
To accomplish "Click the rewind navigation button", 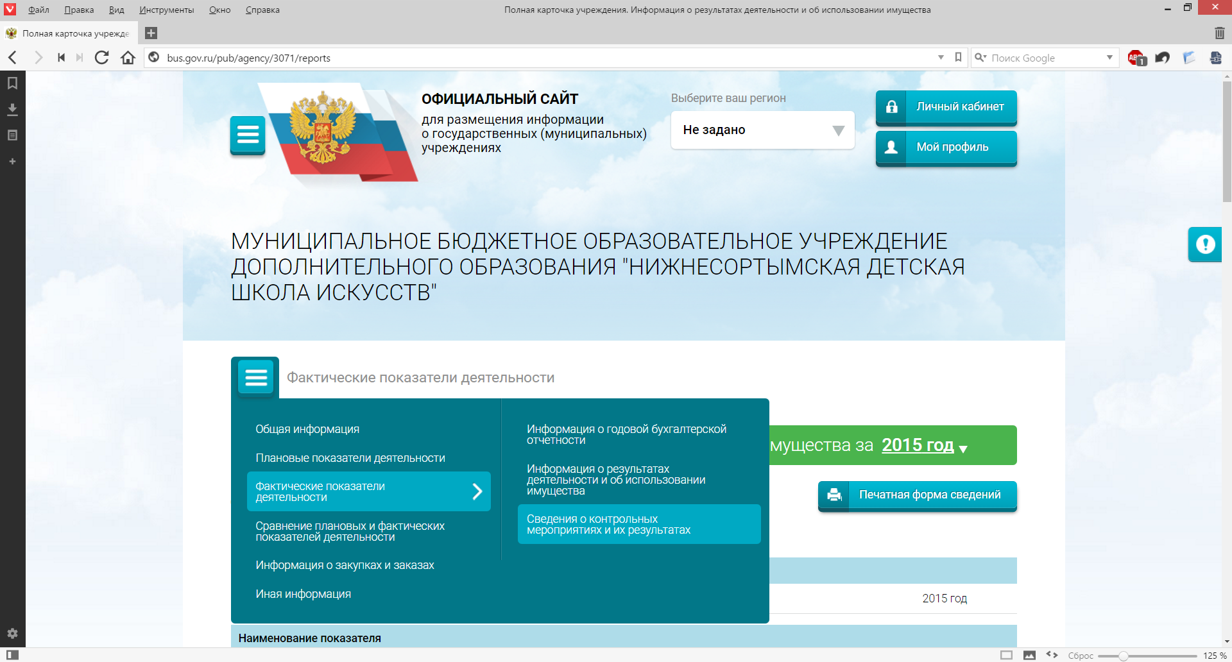I will pyautogui.click(x=61, y=58).
